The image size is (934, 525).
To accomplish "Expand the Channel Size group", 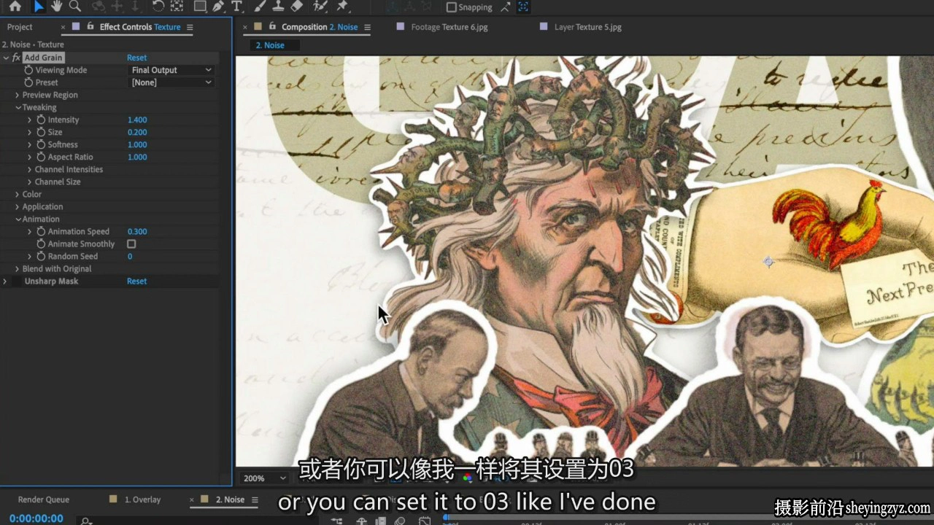I will click(30, 182).
